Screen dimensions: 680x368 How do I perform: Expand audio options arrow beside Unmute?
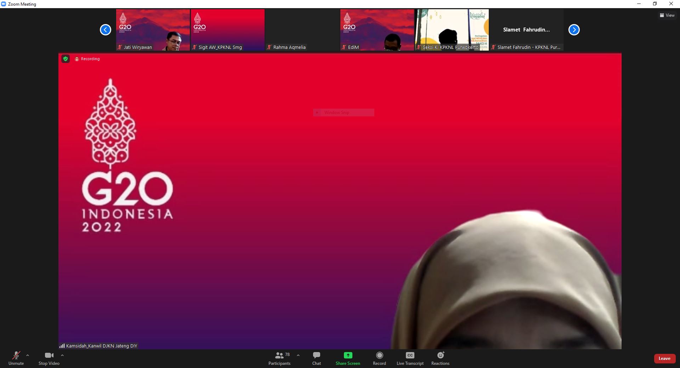click(x=28, y=355)
